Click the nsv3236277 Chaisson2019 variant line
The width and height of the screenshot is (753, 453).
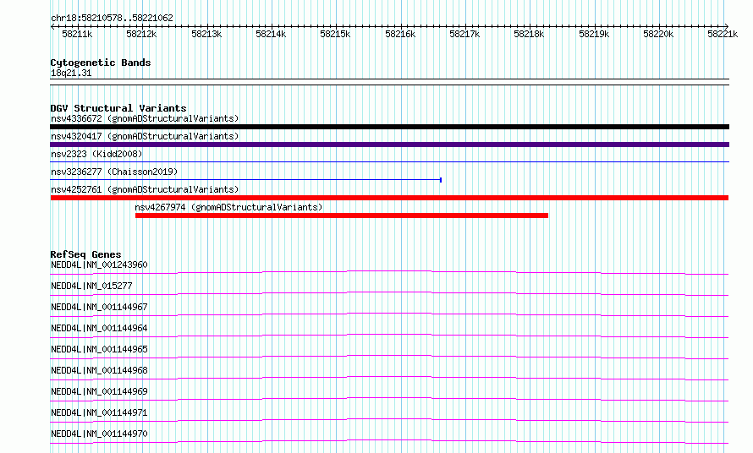pyautogui.click(x=245, y=180)
